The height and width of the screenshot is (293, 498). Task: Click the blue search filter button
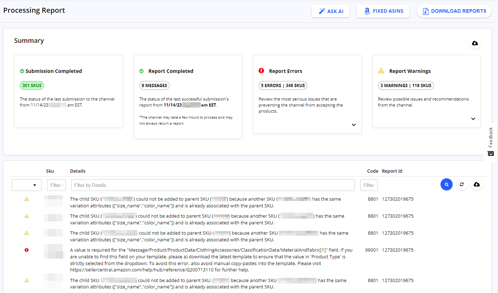[x=446, y=184]
